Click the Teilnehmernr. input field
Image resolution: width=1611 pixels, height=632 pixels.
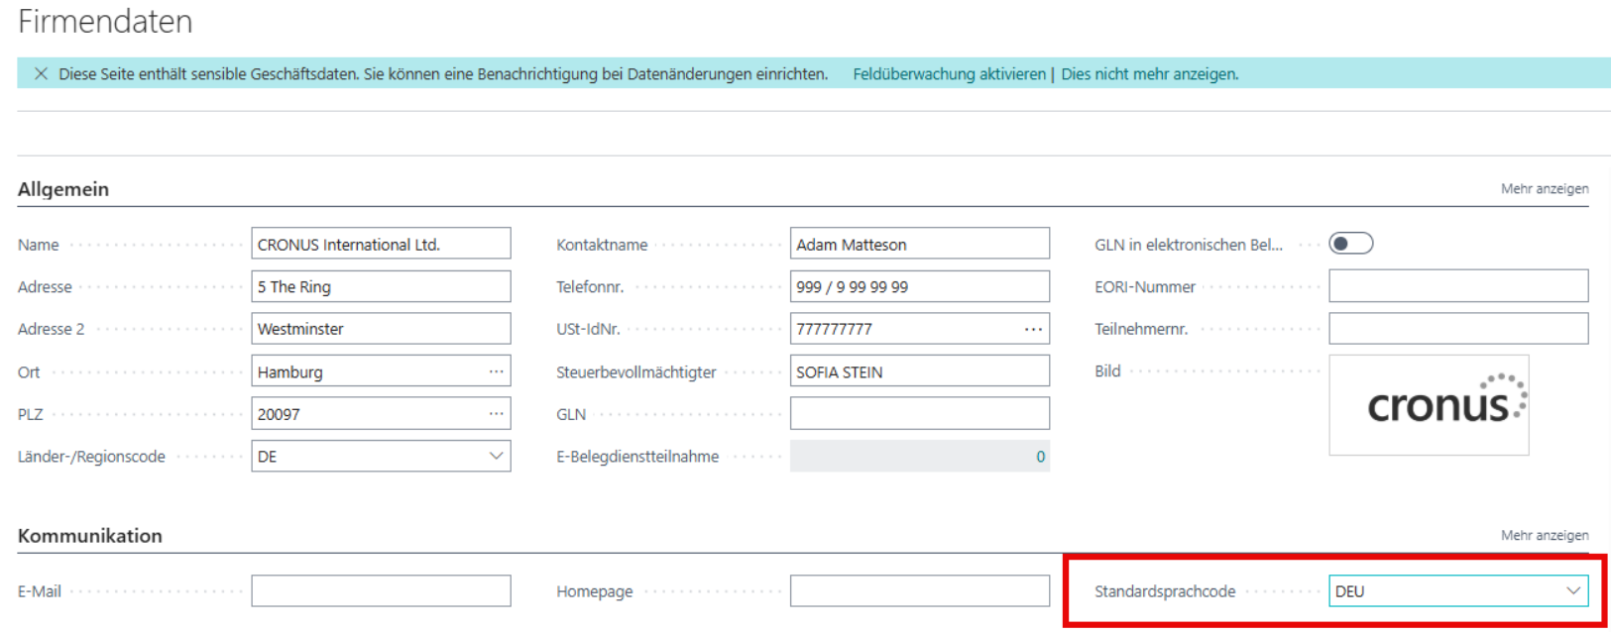1458,329
